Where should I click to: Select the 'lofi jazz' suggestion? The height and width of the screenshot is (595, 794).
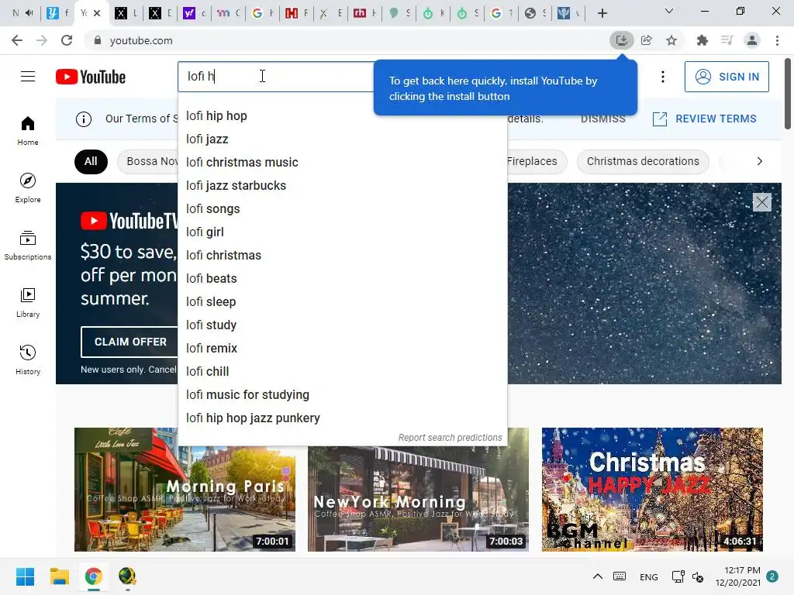click(342, 139)
